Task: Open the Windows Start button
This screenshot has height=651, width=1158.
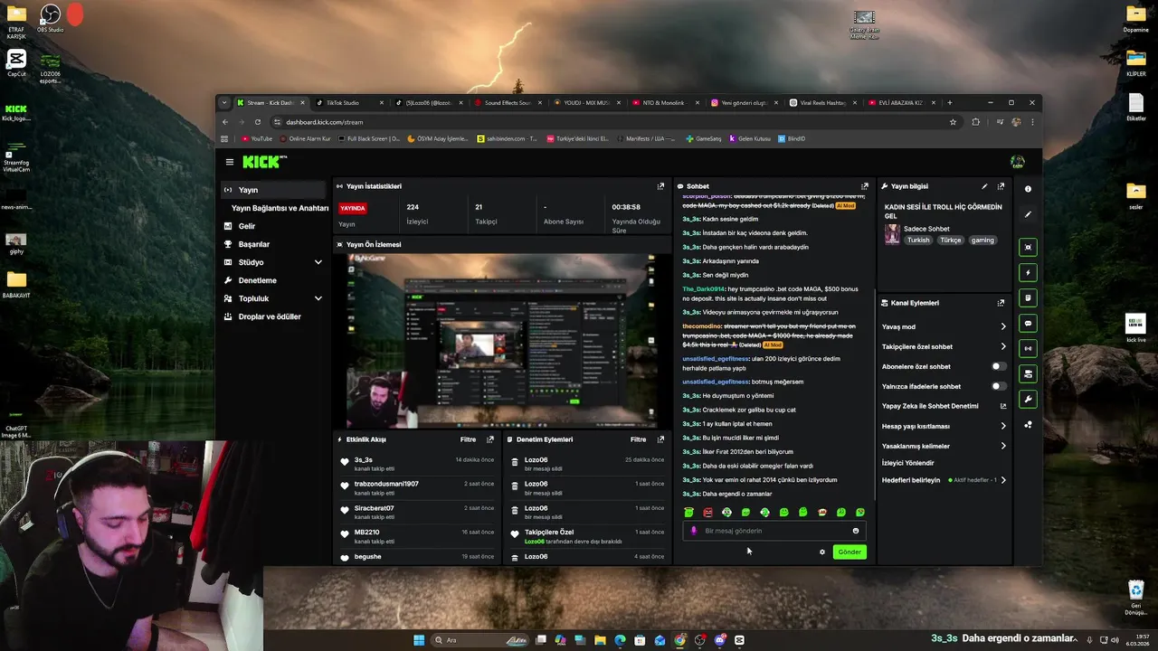Action: [419, 640]
